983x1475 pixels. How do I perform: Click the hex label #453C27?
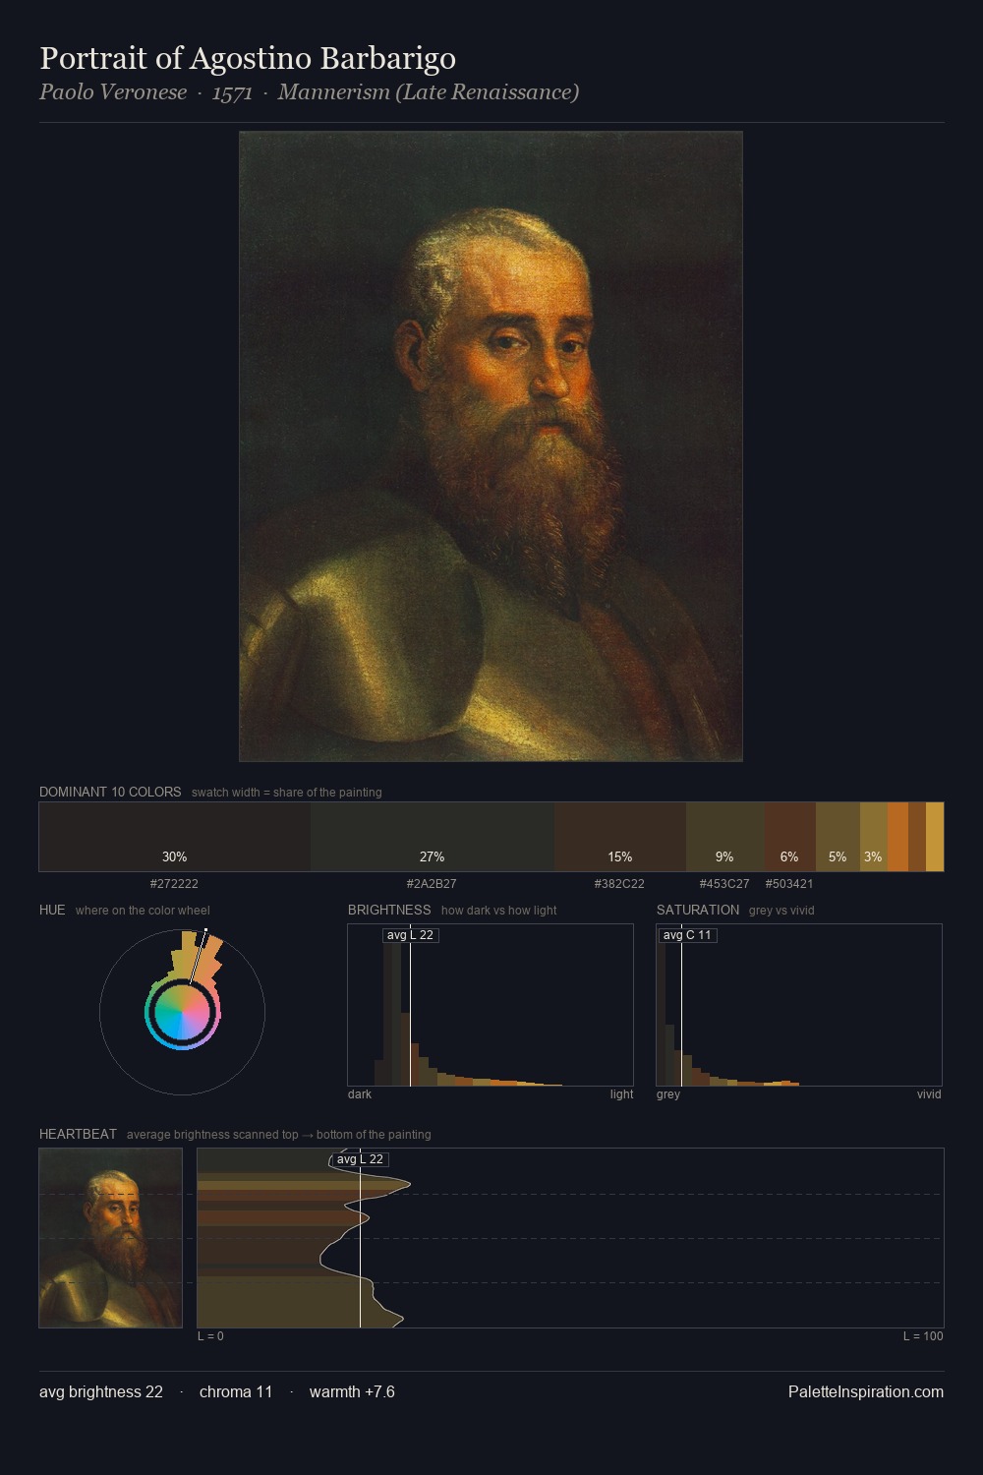tap(724, 884)
